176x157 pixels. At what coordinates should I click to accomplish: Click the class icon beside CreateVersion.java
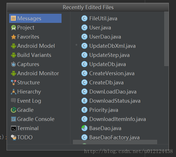pos(84,73)
